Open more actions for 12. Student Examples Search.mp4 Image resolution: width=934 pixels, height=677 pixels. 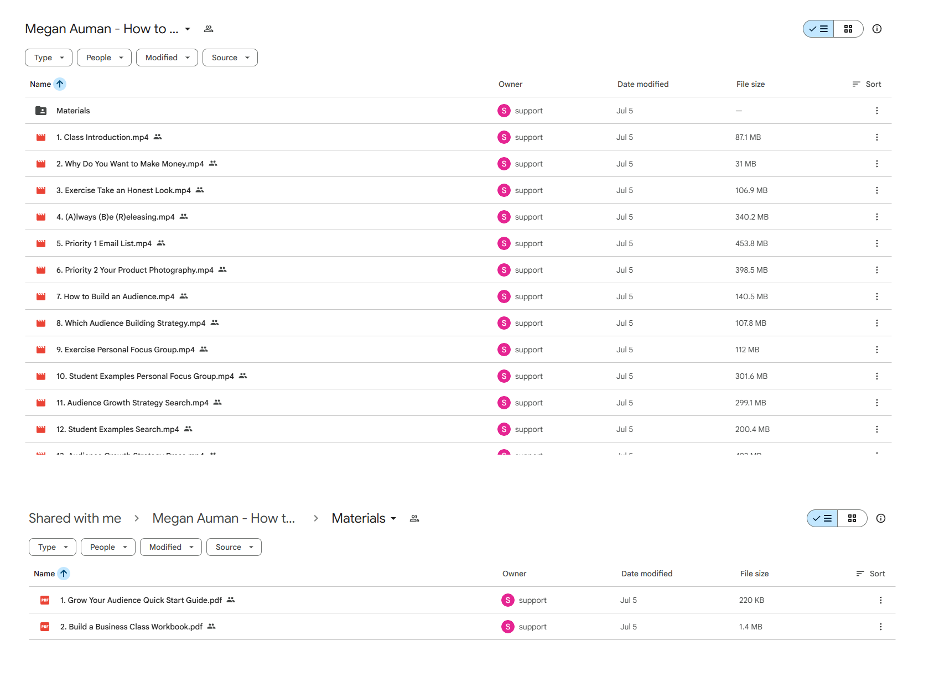tap(876, 429)
